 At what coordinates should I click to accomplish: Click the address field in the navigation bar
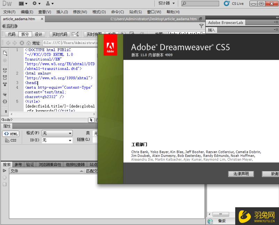(x=69, y=43)
